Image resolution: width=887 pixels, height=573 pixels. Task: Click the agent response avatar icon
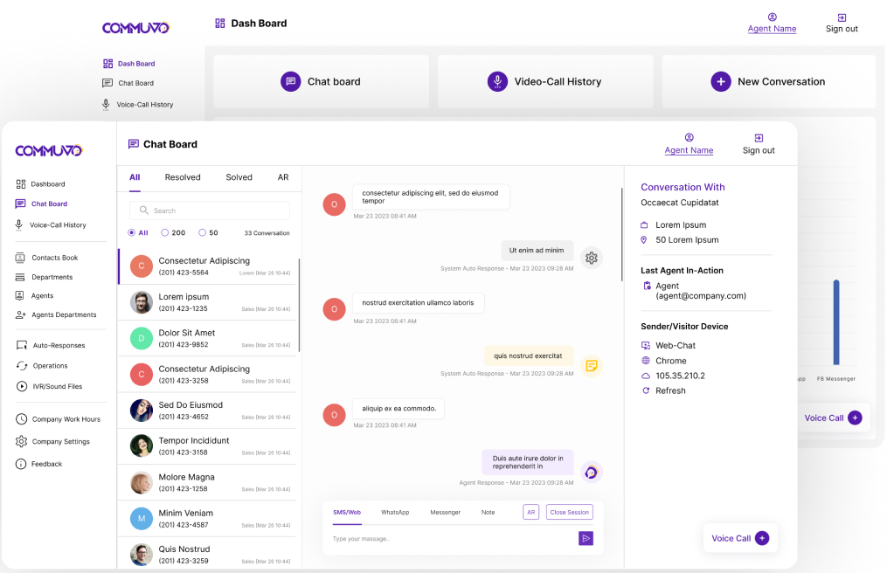click(592, 473)
